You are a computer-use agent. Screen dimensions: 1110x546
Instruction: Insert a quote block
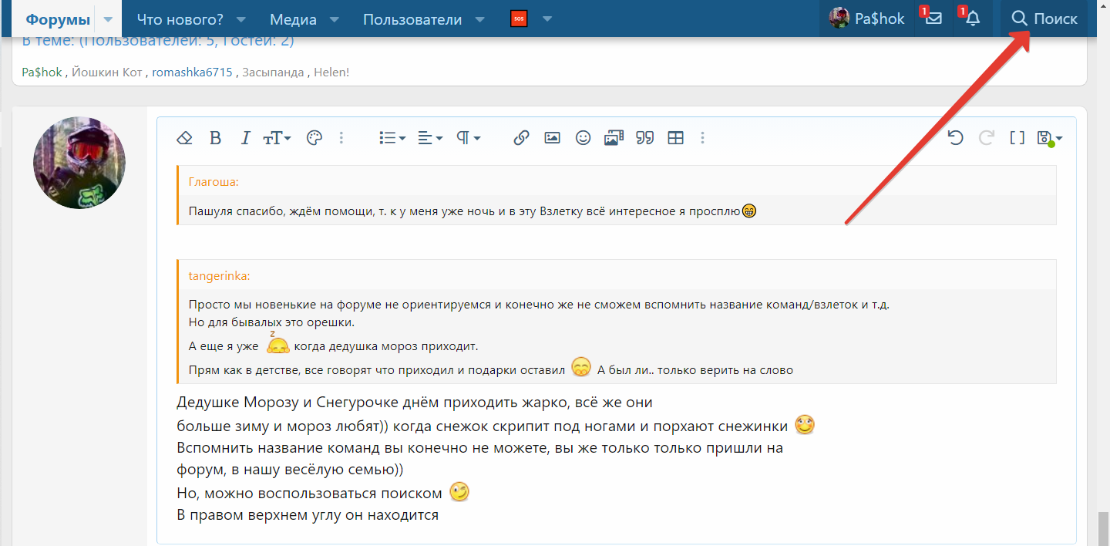(645, 138)
